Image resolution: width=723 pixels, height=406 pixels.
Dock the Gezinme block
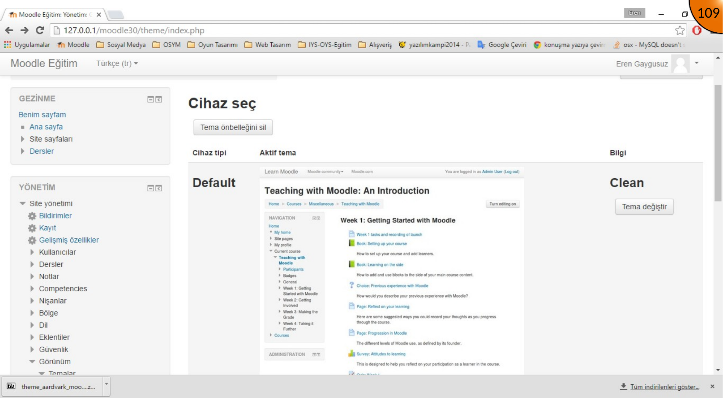coord(159,99)
